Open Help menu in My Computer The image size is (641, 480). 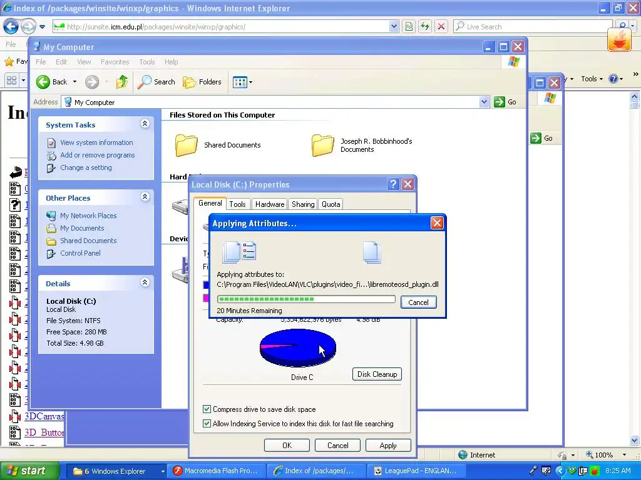tap(172, 62)
